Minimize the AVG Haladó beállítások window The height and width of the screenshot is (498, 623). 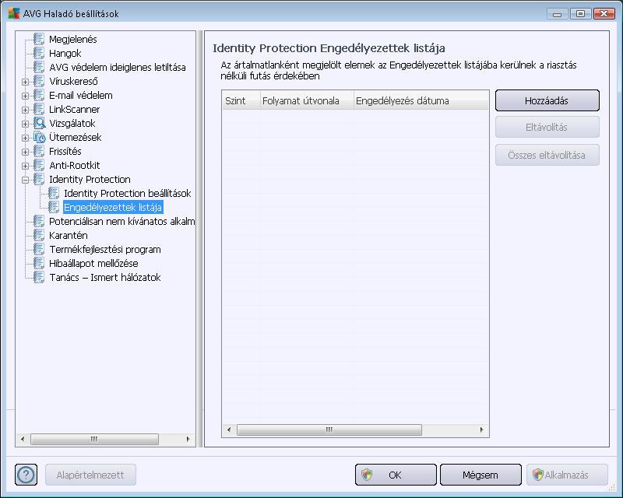click(x=558, y=14)
